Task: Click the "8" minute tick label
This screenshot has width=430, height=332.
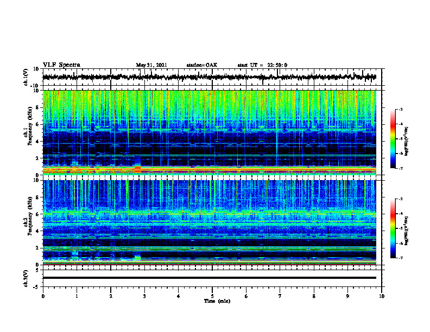Action: (314, 296)
